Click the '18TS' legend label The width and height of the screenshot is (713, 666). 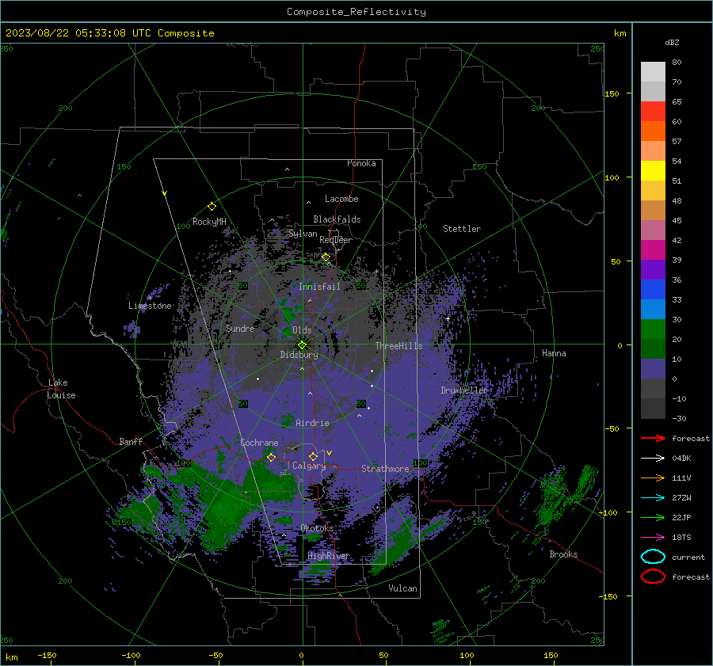click(681, 538)
